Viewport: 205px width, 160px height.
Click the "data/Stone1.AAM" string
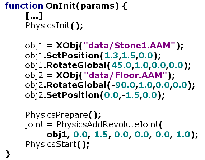point(129,46)
